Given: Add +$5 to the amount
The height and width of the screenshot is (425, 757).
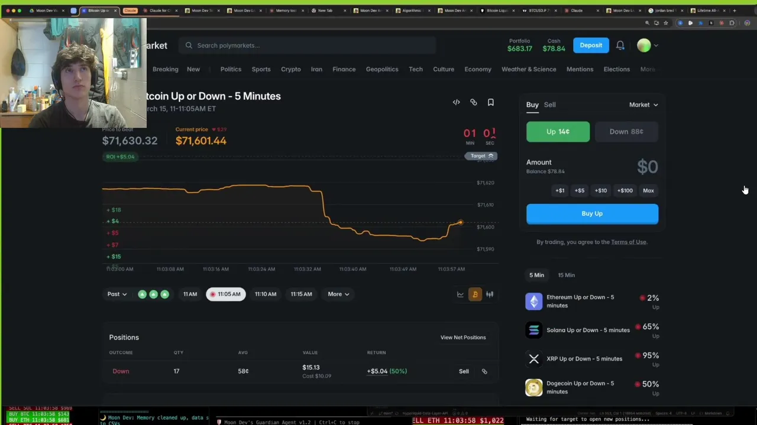Looking at the screenshot, I should 580,191.
